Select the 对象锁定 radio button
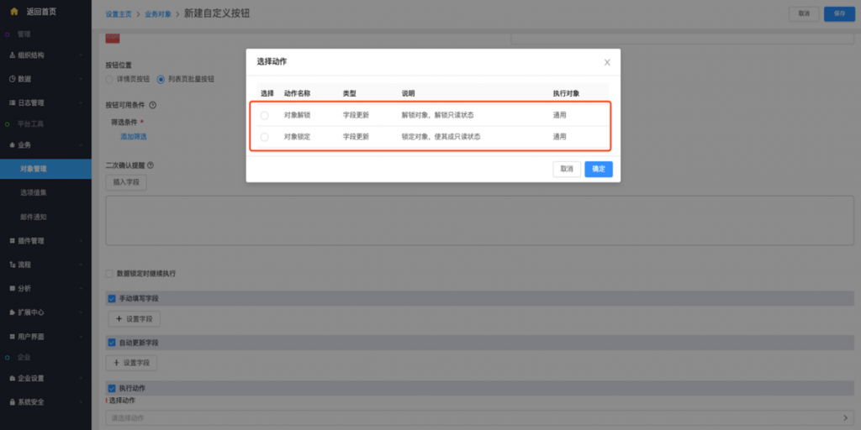Viewport: 861px width, 430px height. [265, 137]
